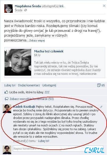The image size is (107, 155).
Task: Click the Napisz komentarz input field
Action: coord(58,149)
